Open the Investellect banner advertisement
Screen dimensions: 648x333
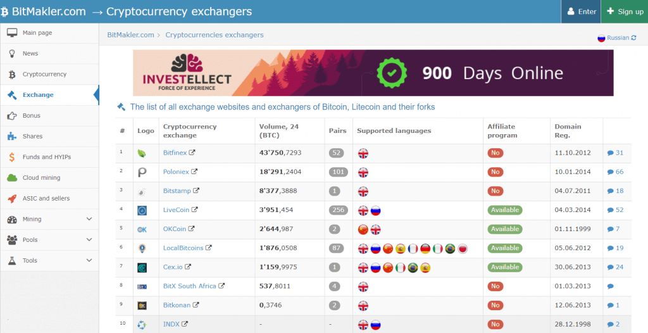[x=373, y=73]
